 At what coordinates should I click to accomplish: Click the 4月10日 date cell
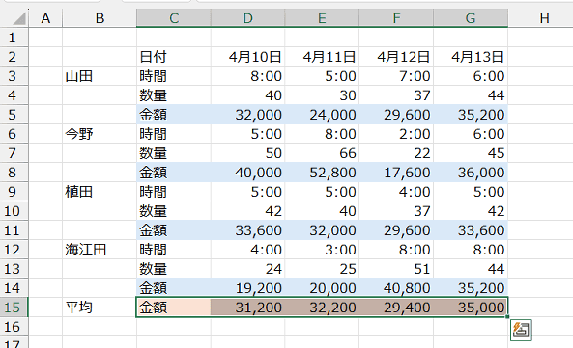247,57
